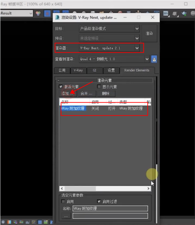Switch to the 公用 tab
The width and height of the screenshot is (195, 225).
point(62,70)
